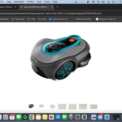122x122 pixels.
Task: Open the volume control in menu bar
Action: pyautogui.click(x=103, y=2)
